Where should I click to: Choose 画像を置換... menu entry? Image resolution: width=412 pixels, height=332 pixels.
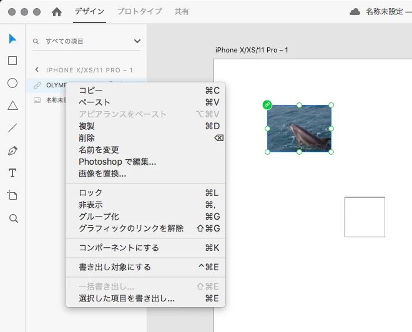tap(145, 173)
